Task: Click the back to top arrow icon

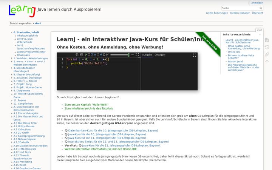Action: coord(267,62)
